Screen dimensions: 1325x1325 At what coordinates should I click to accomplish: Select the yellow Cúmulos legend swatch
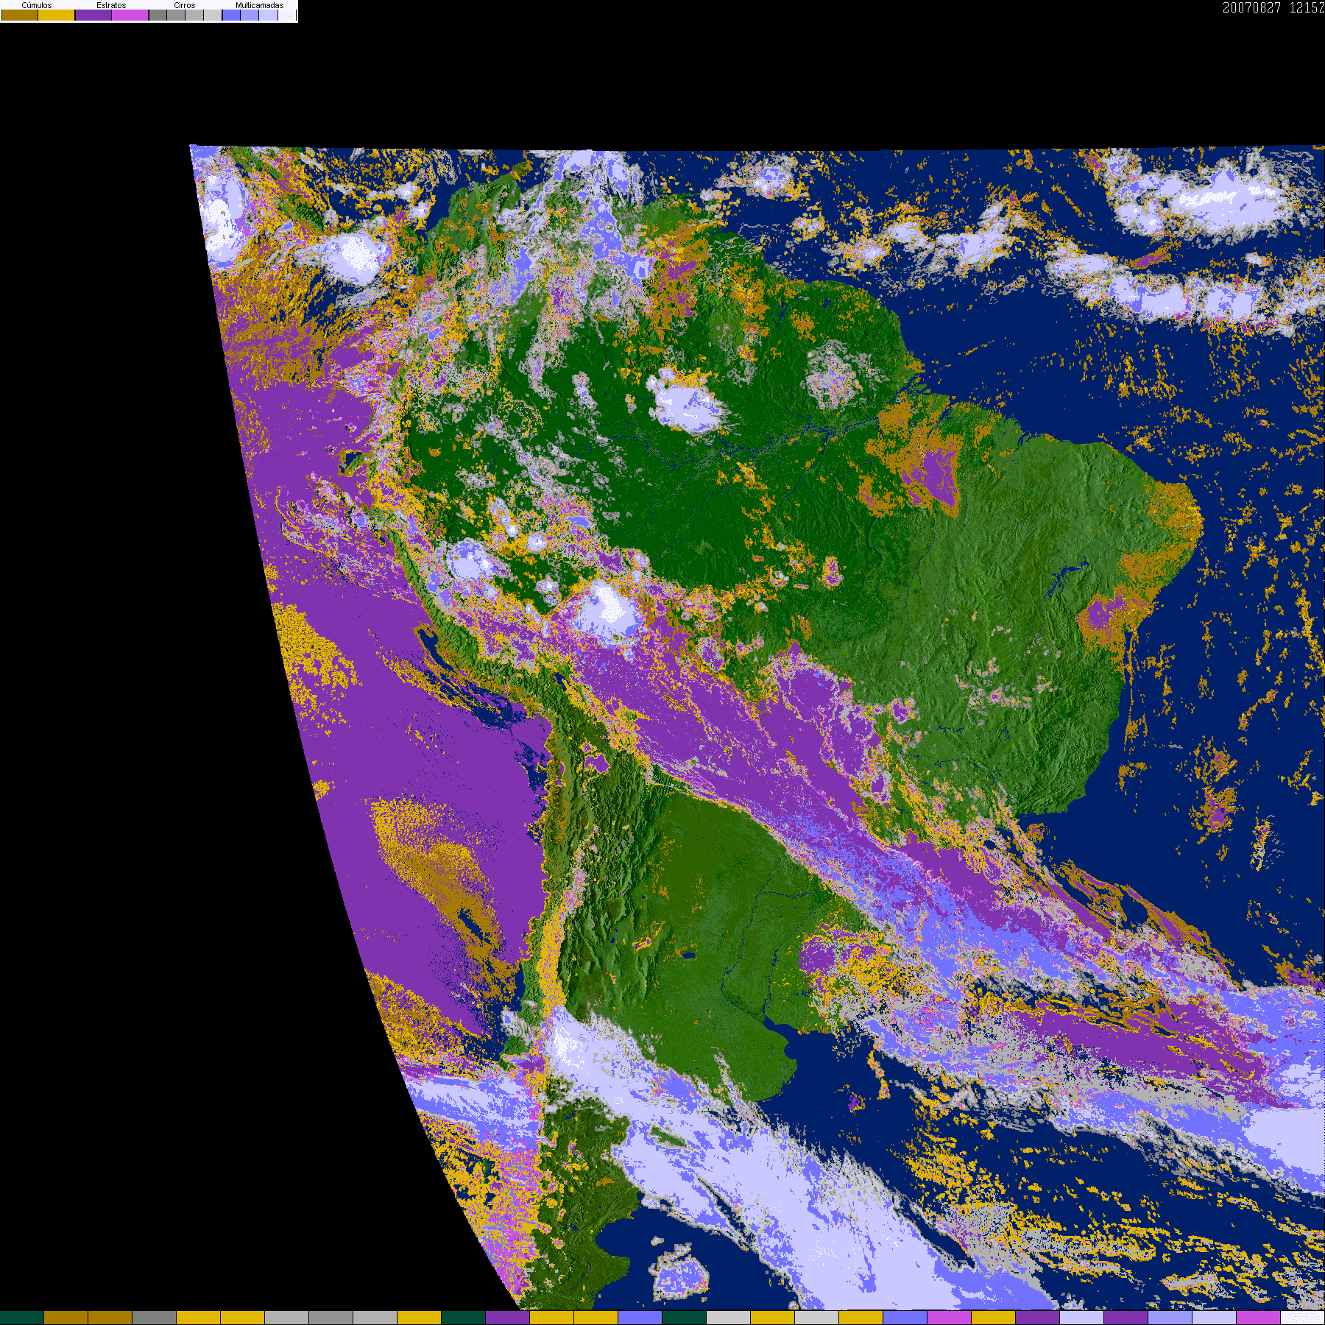coord(57,15)
